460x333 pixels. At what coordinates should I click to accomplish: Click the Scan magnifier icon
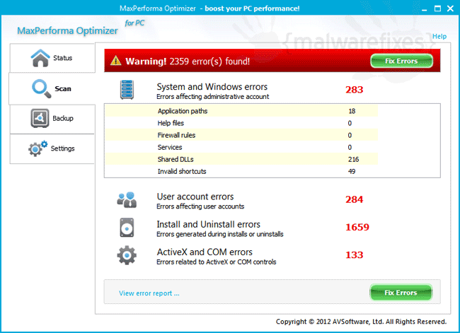tap(41, 88)
